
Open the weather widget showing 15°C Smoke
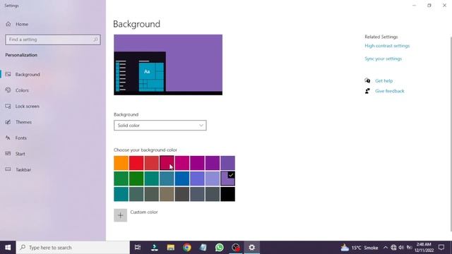pyautogui.click(x=359, y=248)
